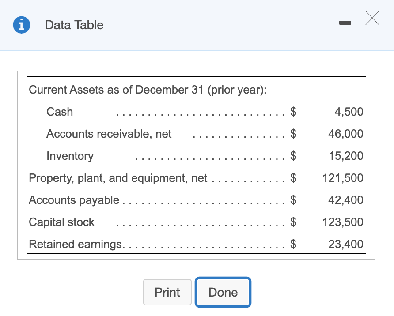Click the 4,500 cash value
Viewport: 394px width, 316px height.
[349, 112]
